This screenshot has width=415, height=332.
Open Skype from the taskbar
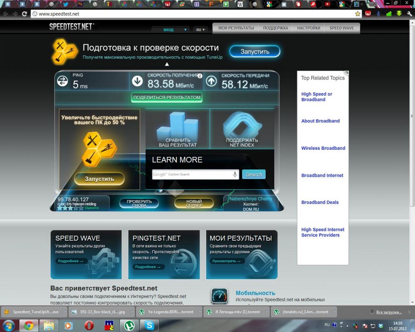tap(149, 326)
